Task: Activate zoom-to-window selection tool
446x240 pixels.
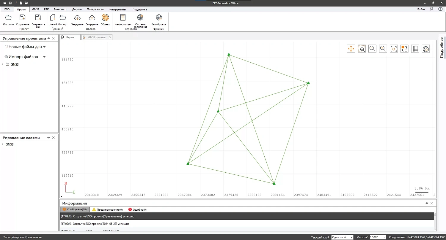Action: tap(362, 49)
